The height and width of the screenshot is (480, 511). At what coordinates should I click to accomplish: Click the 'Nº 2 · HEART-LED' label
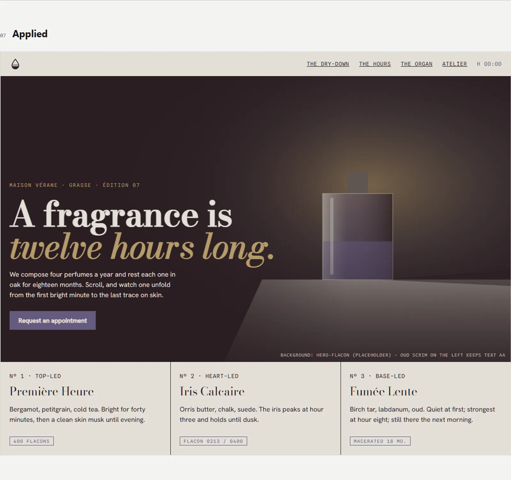click(x=209, y=376)
